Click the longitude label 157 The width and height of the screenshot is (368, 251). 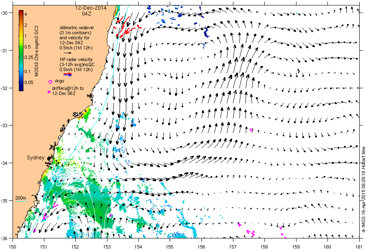click(233, 247)
